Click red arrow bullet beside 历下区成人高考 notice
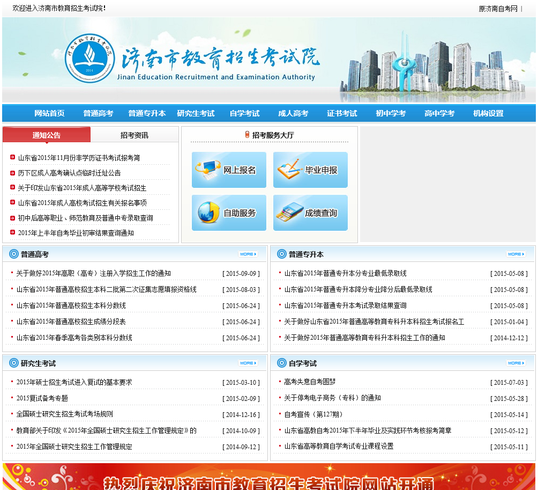Viewport: 538px width, 490px height. point(12,172)
